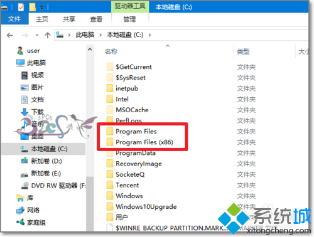Open the quick access toolbar customize dropdown
This screenshot has height=237, width=314.
click(41, 8)
